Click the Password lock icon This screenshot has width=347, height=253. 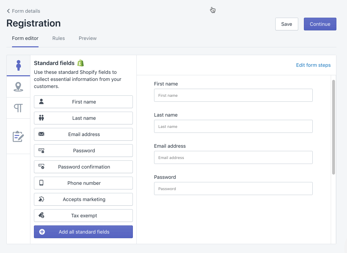42,151
